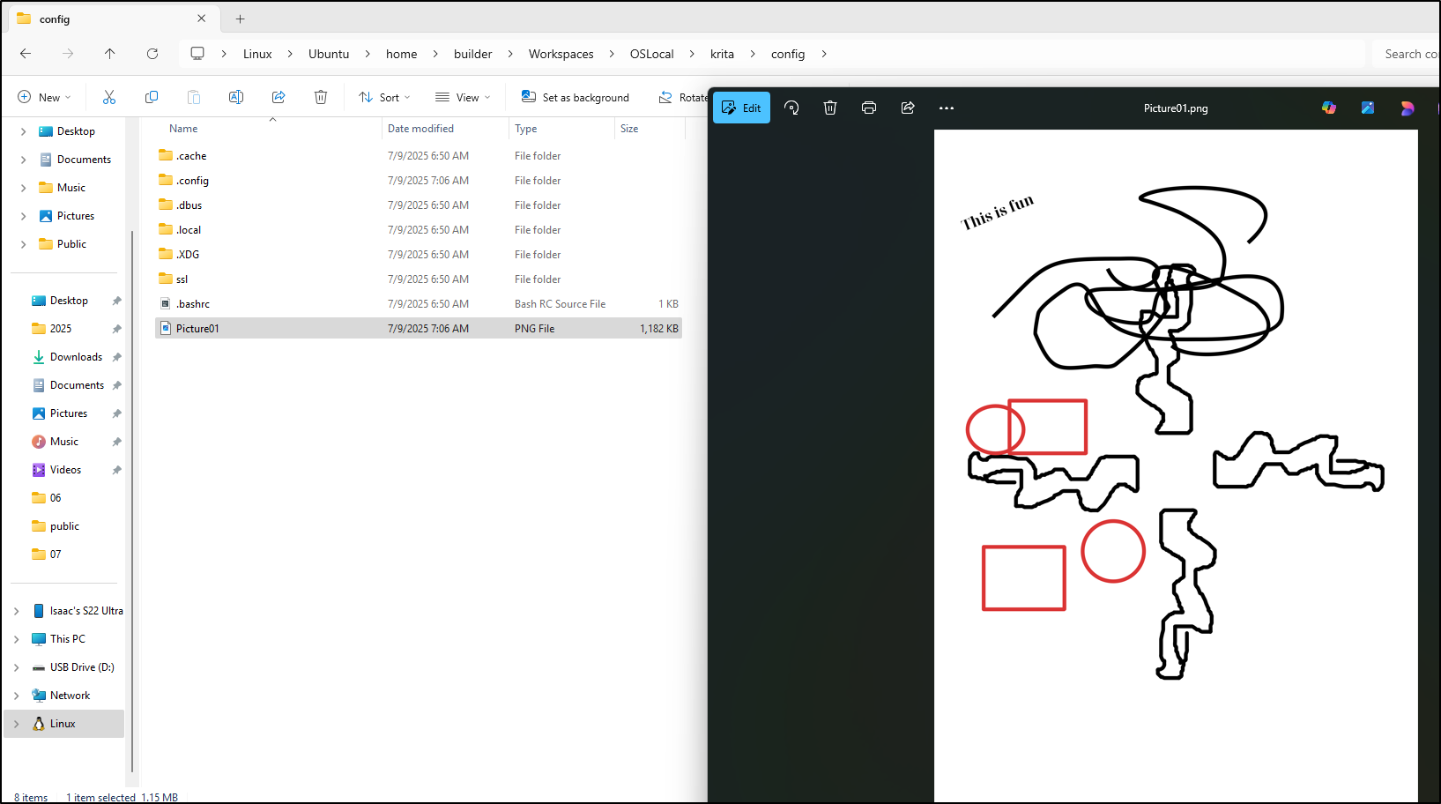Expand the Linux node
The width and height of the screenshot is (1441, 804).
pos(16,724)
